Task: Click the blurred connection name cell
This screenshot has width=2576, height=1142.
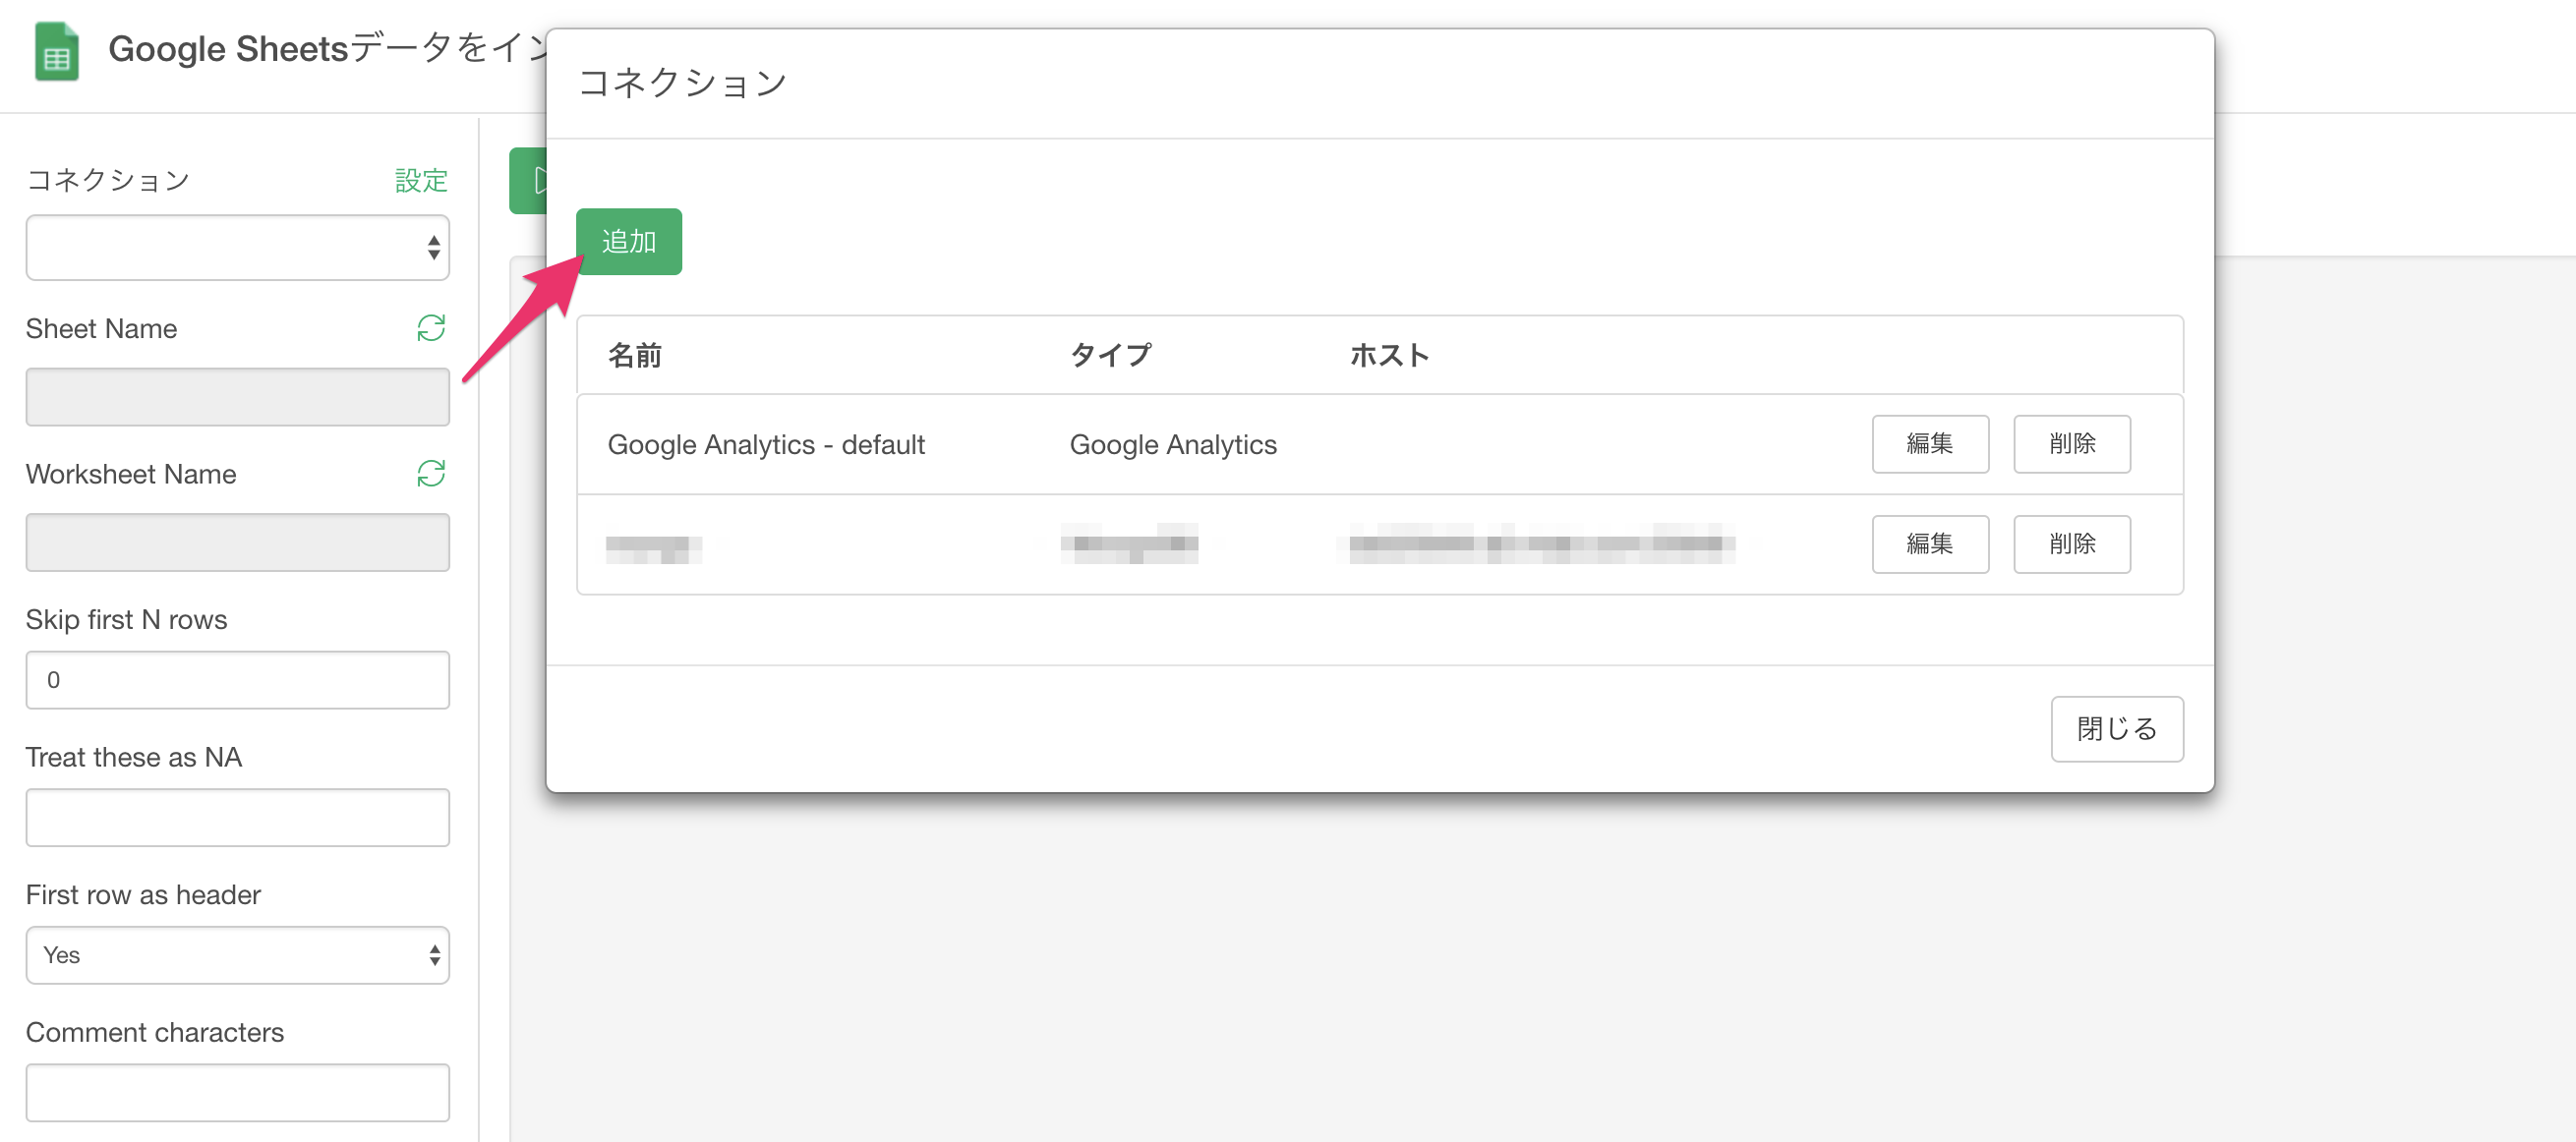Action: coord(654,547)
